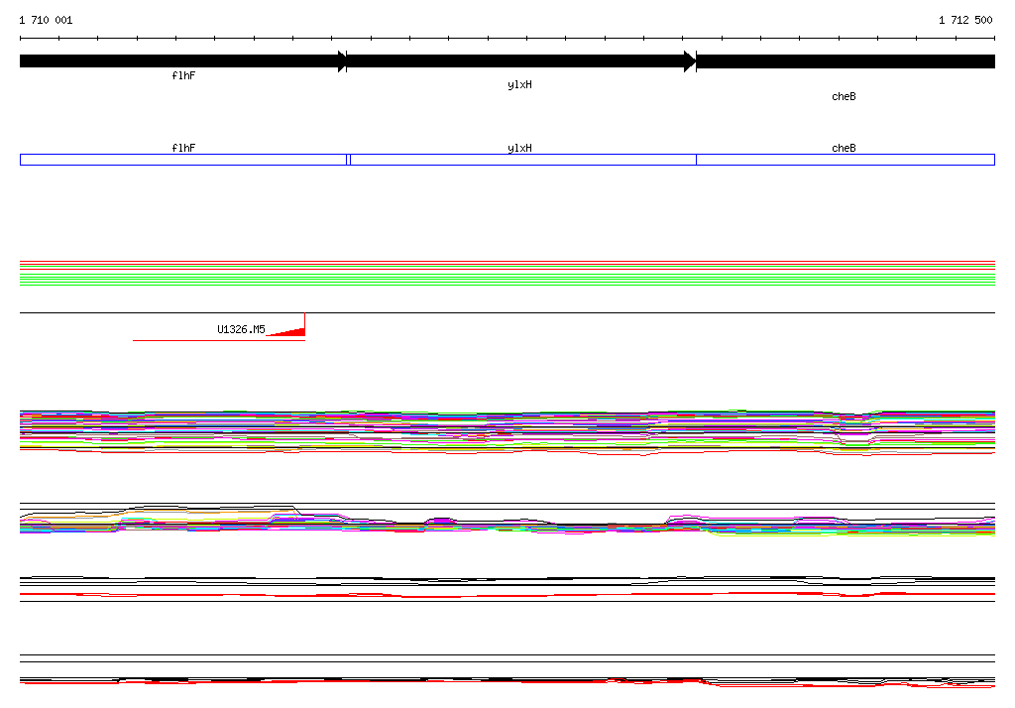This screenshot has height=708, width=1015.
Task: Click the flhF black gene arrow
Action: pos(178,61)
